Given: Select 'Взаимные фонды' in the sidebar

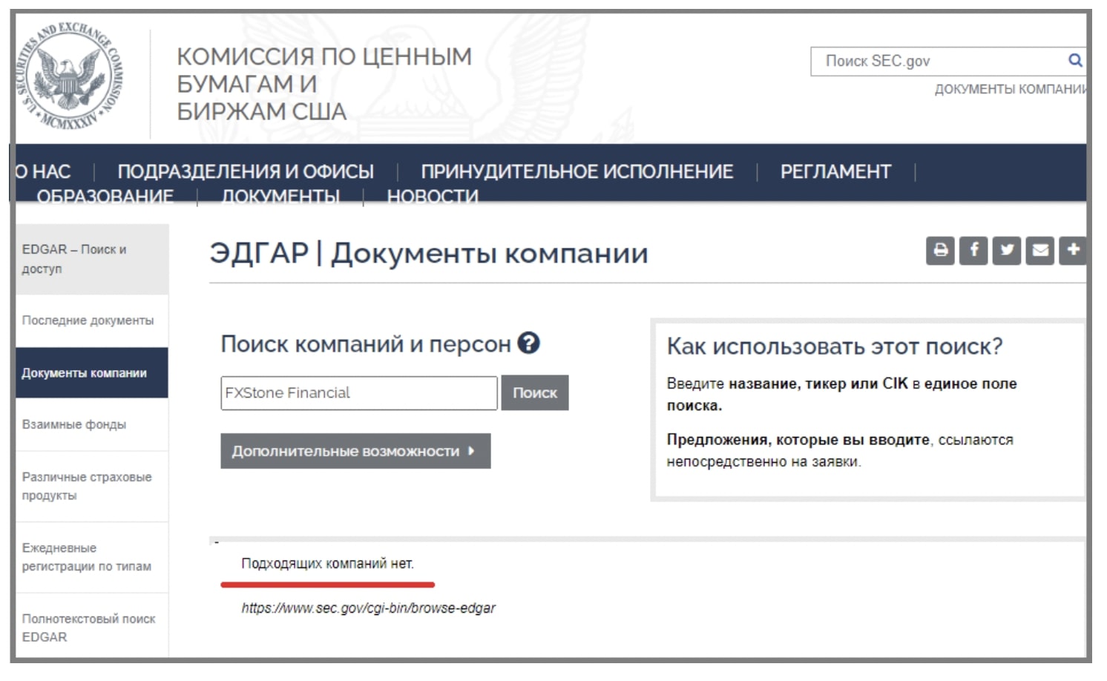Looking at the screenshot, I should click(x=92, y=424).
